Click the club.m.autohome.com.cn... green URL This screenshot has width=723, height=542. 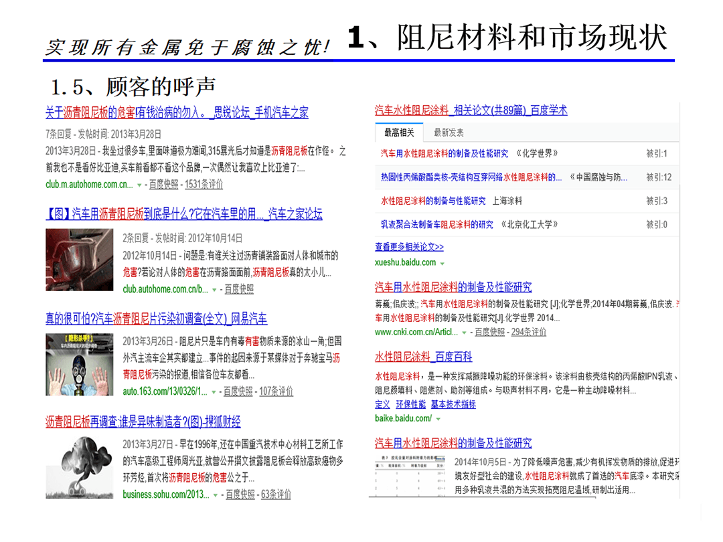[x=89, y=185]
